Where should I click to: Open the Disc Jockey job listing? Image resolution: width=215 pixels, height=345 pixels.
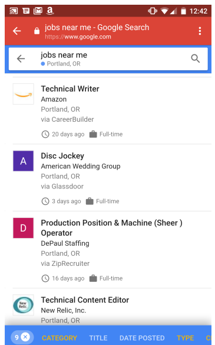coord(112,178)
